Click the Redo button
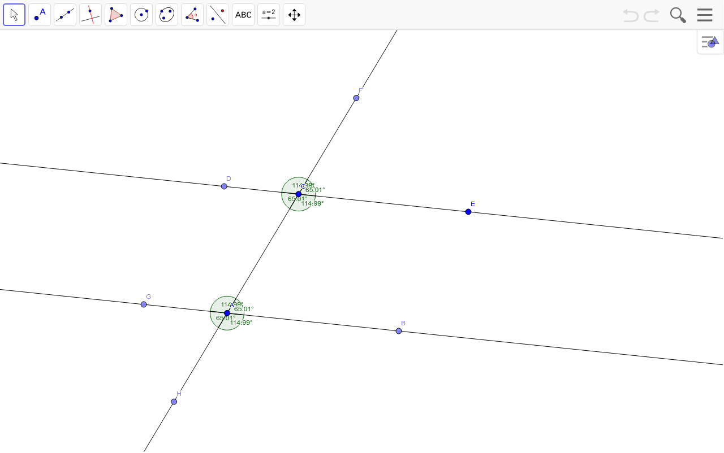Image resolution: width=724 pixels, height=453 pixels. (650, 15)
